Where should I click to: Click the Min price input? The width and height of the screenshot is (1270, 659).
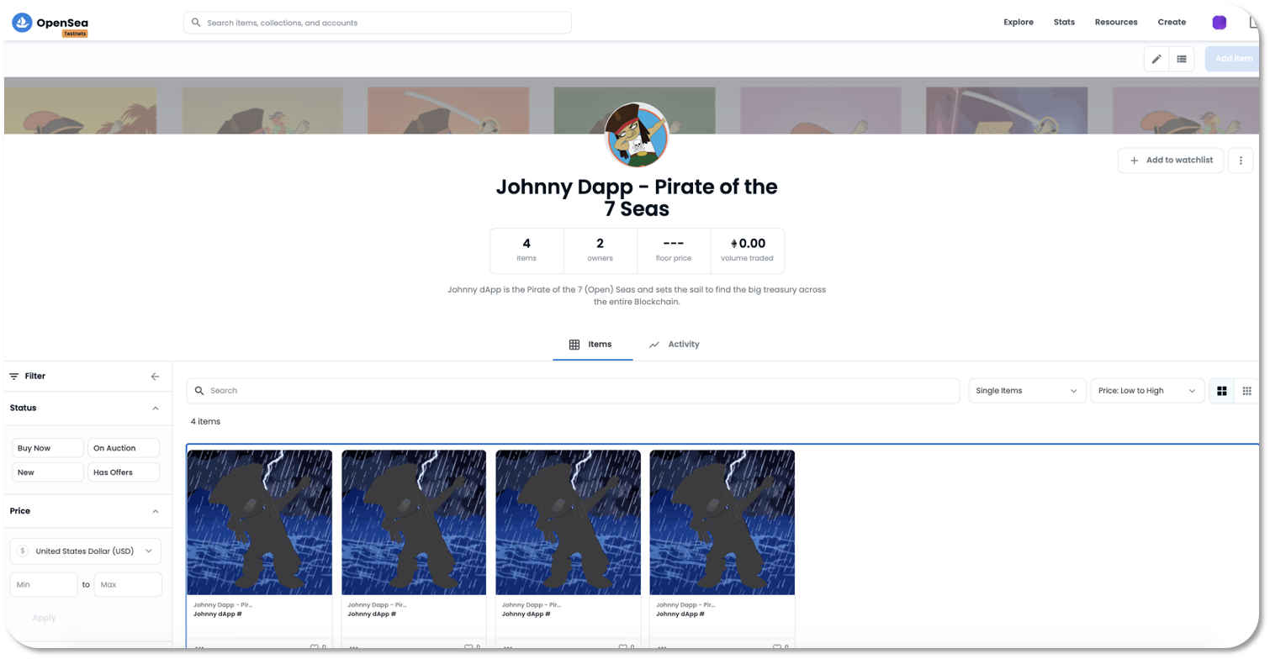click(x=44, y=584)
